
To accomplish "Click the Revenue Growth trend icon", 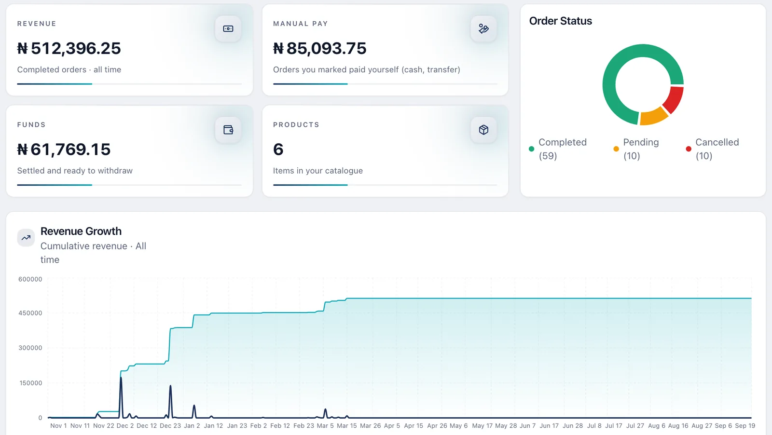I will pyautogui.click(x=26, y=238).
